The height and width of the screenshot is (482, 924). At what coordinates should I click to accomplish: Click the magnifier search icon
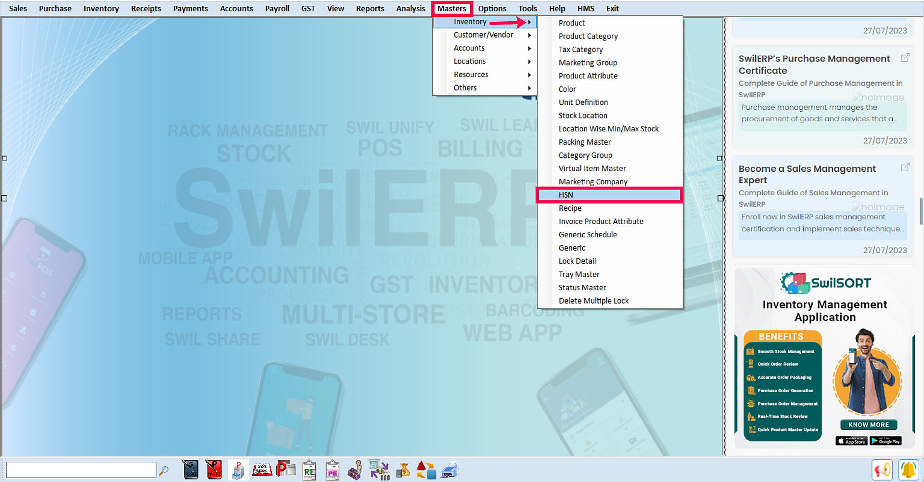164,470
